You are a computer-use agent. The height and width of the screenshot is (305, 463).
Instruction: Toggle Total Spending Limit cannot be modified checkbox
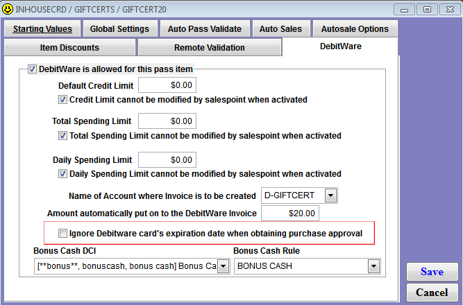(x=62, y=136)
